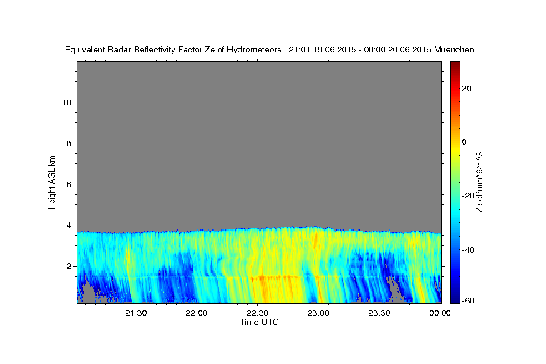Viewport: 546px width, 364px height.
Task: Click the height label '4'
Action: pyautogui.click(x=68, y=225)
